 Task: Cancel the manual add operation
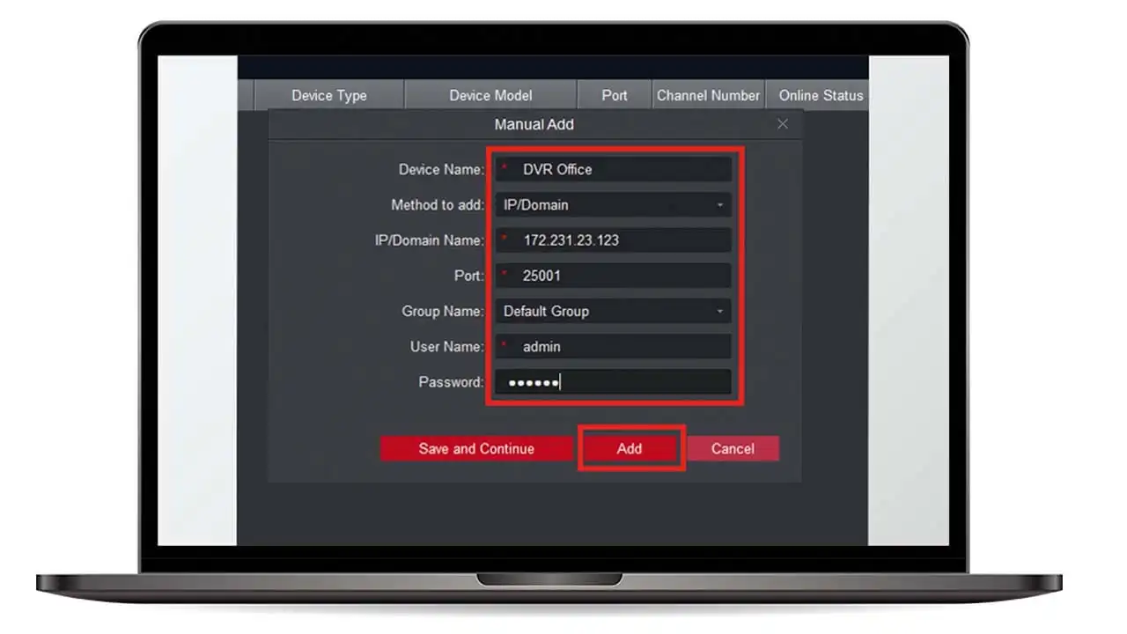tap(733, 448)
